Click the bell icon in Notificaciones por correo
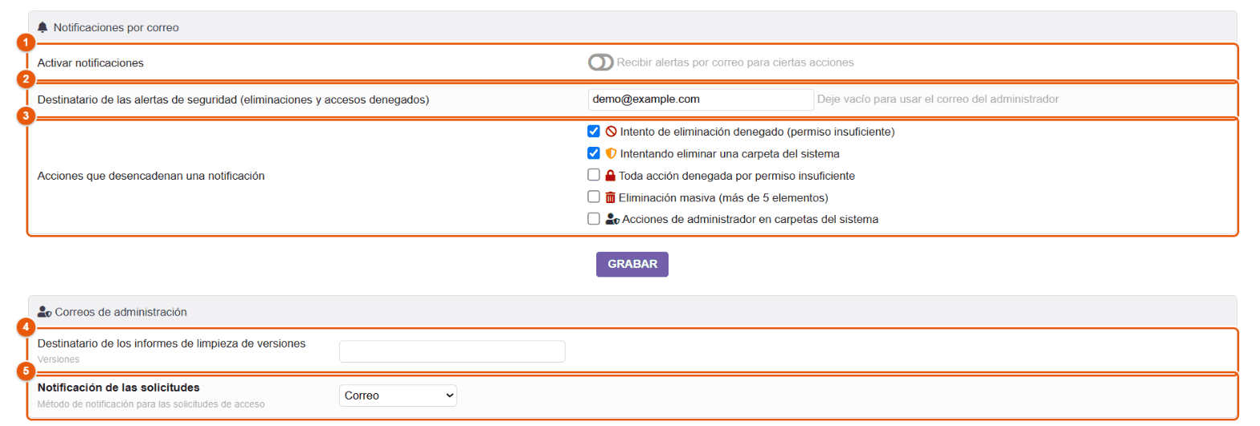This screenshot has height=426, width=1260. pos(43,27)
